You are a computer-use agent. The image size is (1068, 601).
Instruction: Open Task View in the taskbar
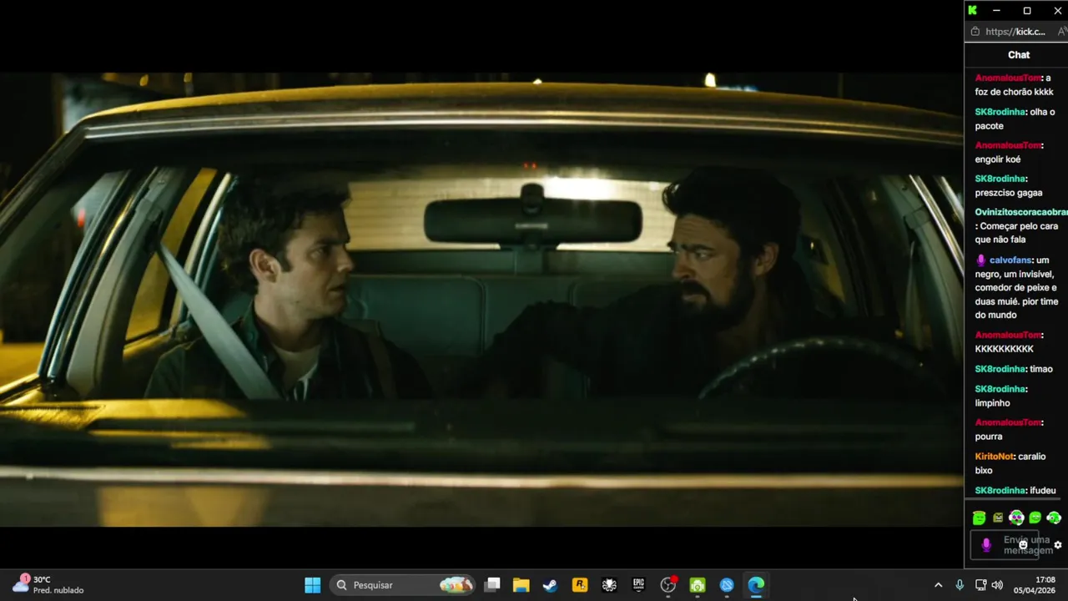click(492, 585)
